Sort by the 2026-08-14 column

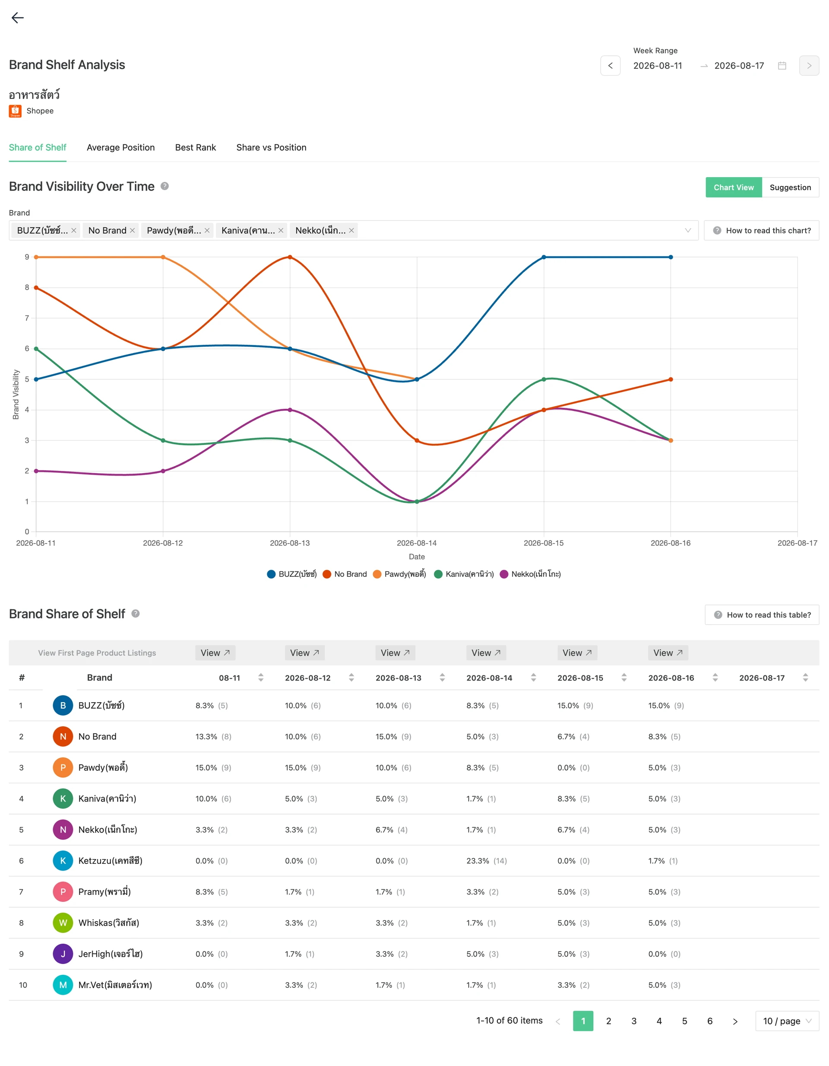534,678
